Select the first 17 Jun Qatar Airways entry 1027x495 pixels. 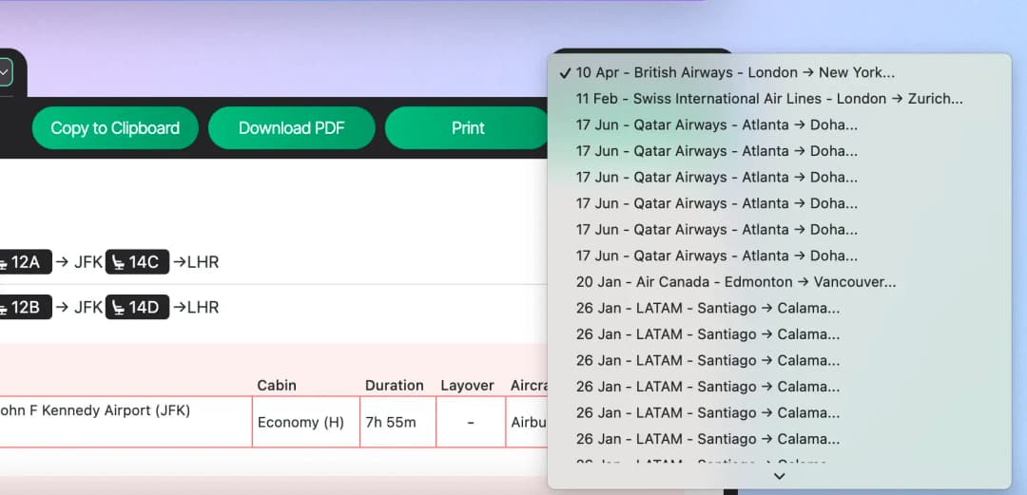click(x=716, y=125)
